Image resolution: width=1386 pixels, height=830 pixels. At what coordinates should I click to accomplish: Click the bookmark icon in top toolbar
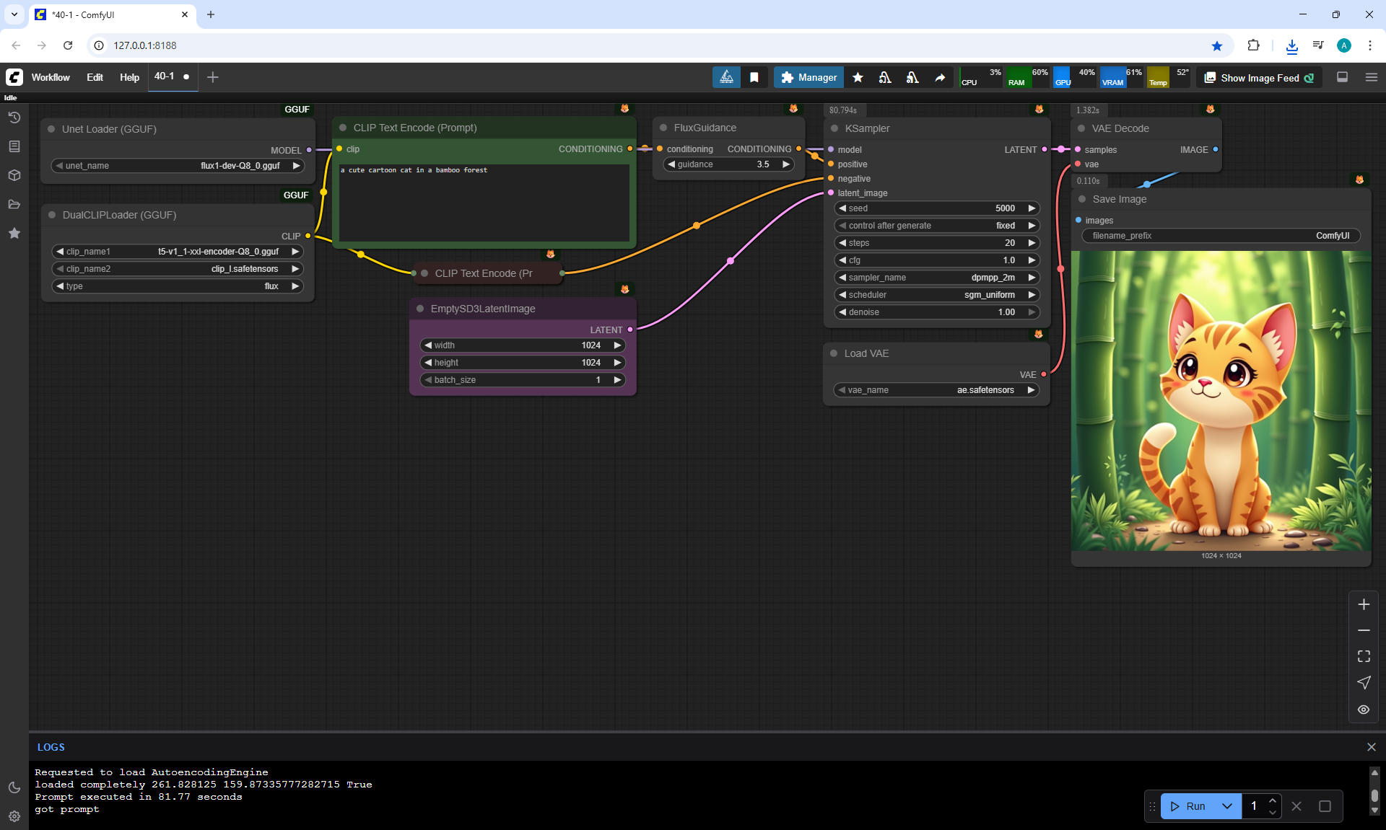[754, 77]
